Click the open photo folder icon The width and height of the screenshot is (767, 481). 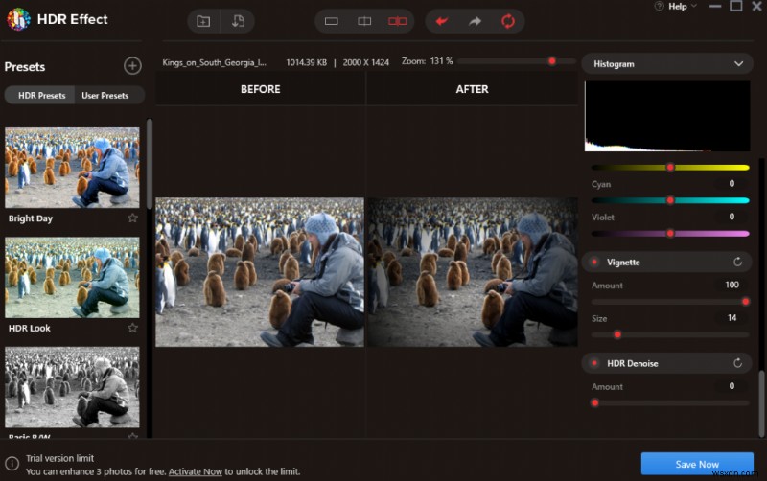pos(203,21)
